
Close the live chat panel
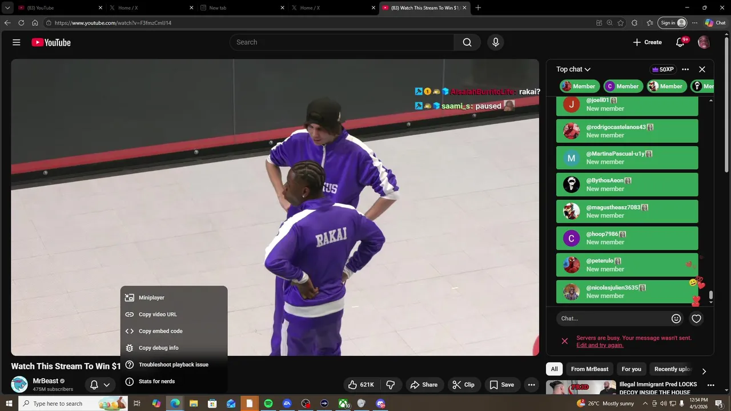click(x=702, y=69)
